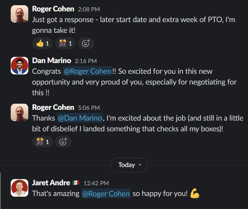The width and height of the screenshot is (248, 209).
Task: Click Roger Cohen's name on 2:08 PM message
Action: pos(53,9)
